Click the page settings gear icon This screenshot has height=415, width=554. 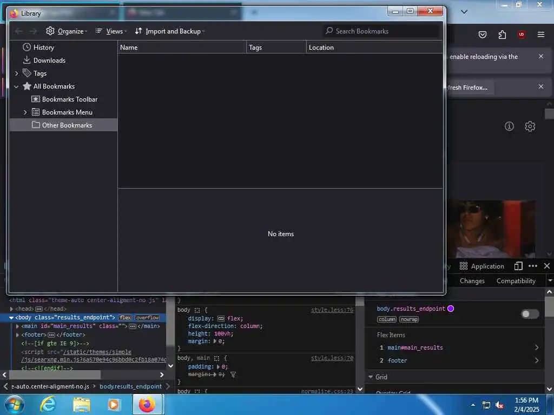(x=530, y=126)
